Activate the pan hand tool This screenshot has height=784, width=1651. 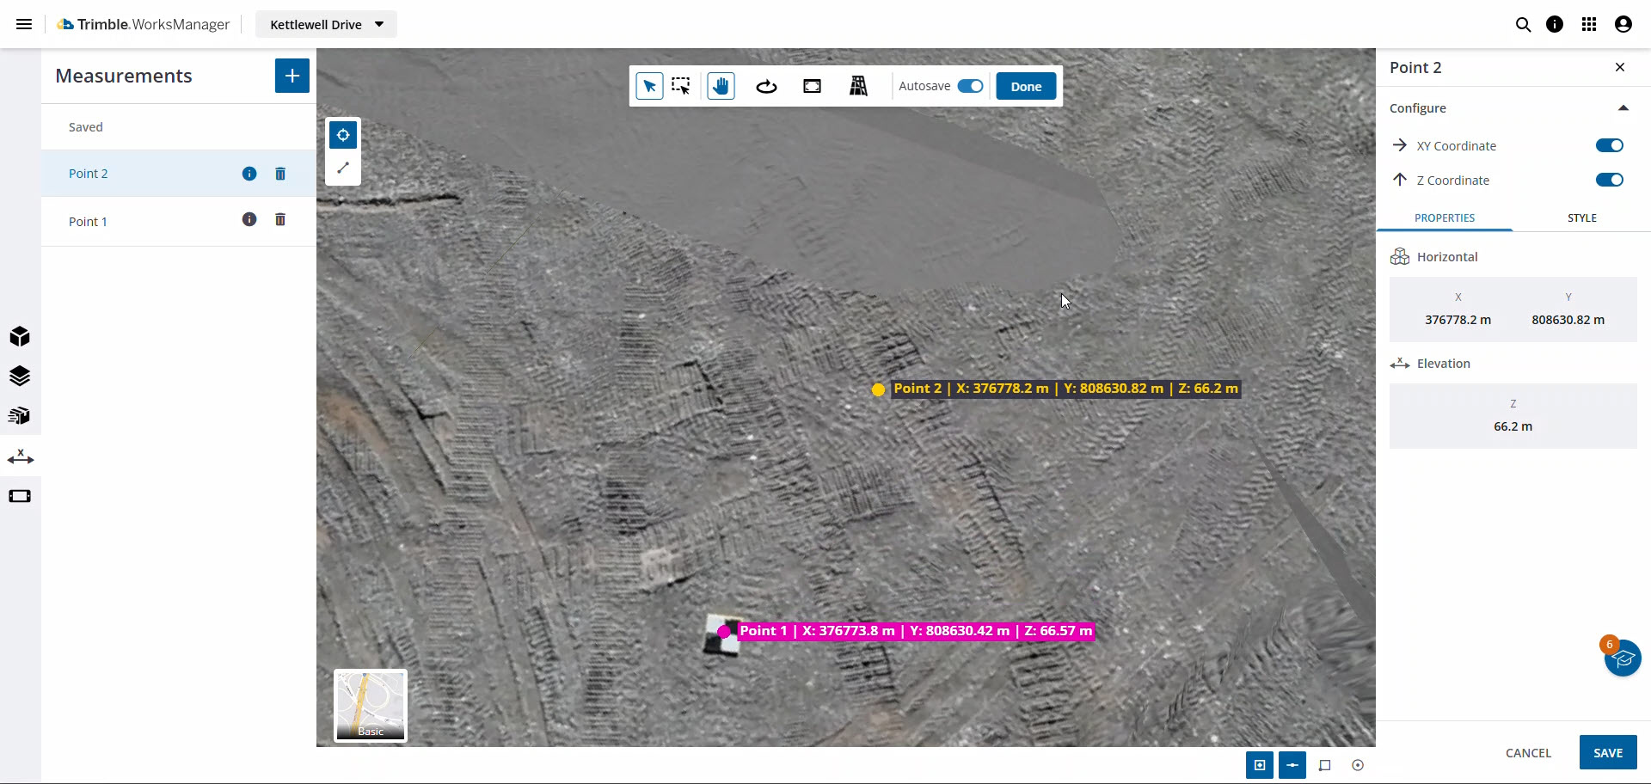721,86
